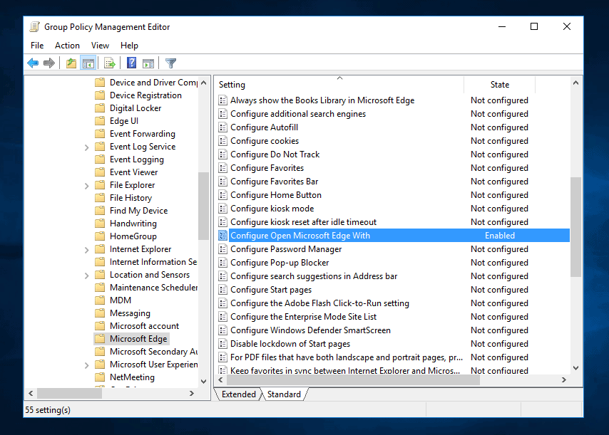Switch to the Standard tab
The height and width of the screenshot is (435, 609).
click(x=284, y=394)
